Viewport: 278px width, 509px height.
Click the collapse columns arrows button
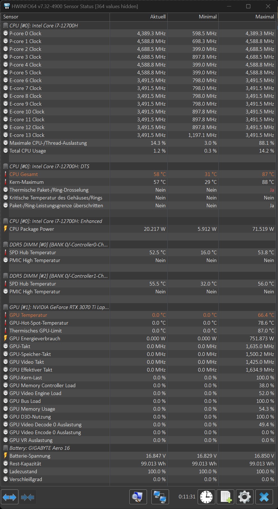[x=27, y=497]
